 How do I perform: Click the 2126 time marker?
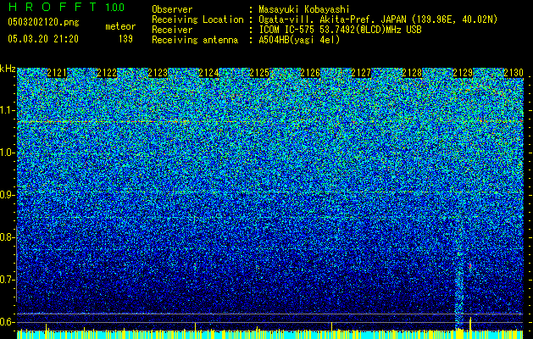310,73
